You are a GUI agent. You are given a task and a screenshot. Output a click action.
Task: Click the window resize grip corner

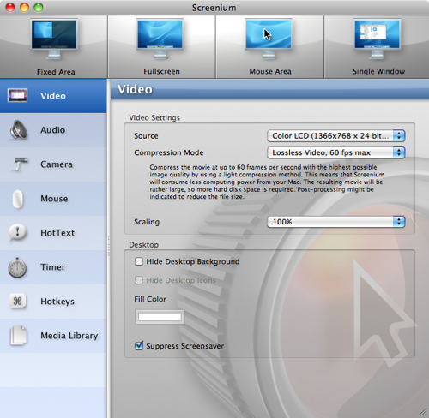pyautogui.click(x=423, y=412)
